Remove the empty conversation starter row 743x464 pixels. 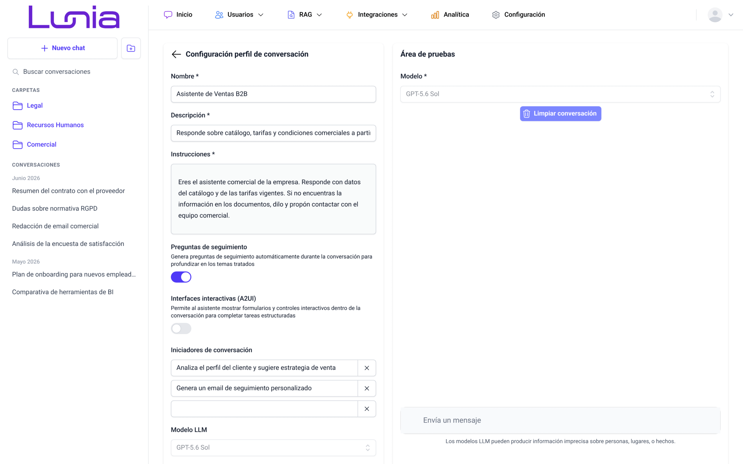pos(367,409)
